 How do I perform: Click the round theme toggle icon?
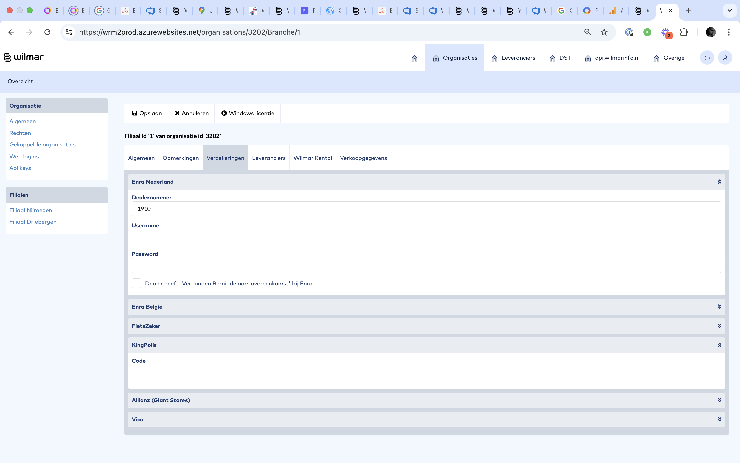point(707,58)
